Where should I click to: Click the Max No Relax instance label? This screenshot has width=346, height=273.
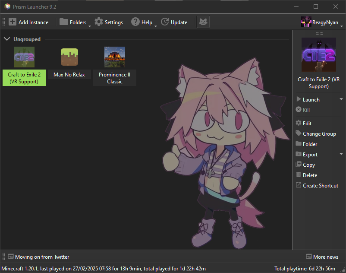click(69, 75)
